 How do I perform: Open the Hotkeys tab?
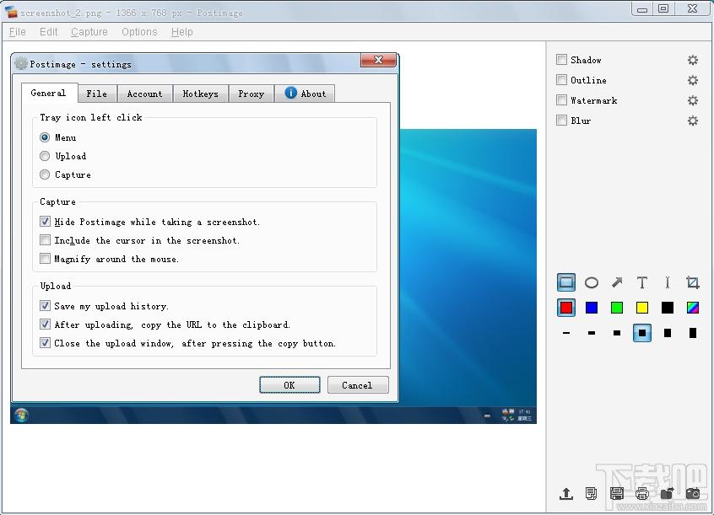pos(200,94)
